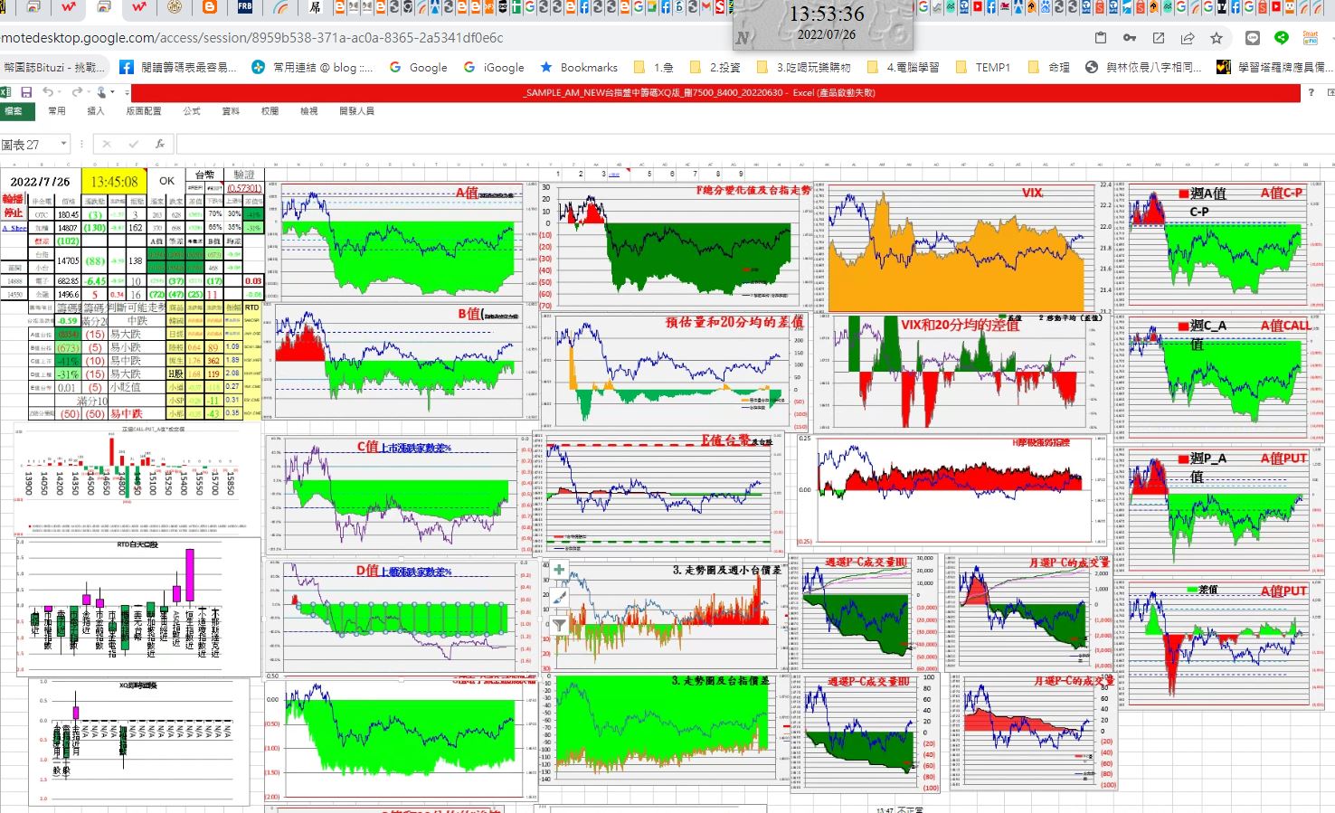
Task: Click the Excel save icon
Action: click(26, 92)
